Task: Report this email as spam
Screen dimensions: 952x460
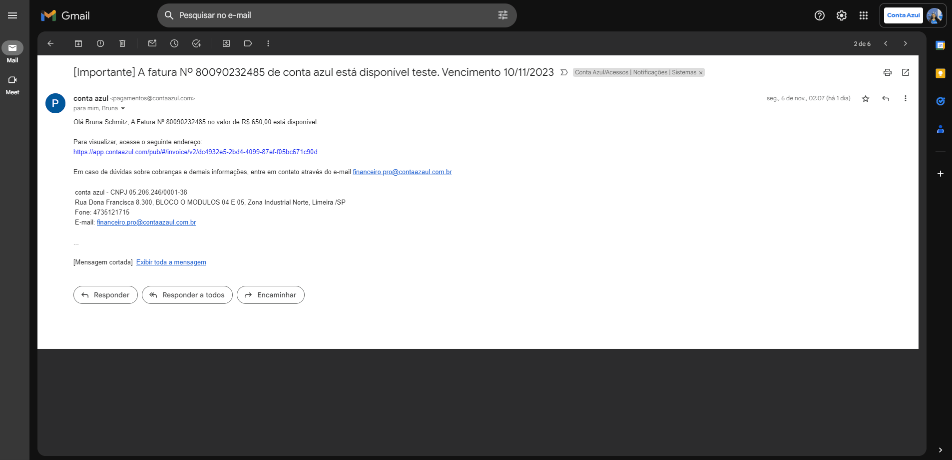Action: click(x=100, y=43)
